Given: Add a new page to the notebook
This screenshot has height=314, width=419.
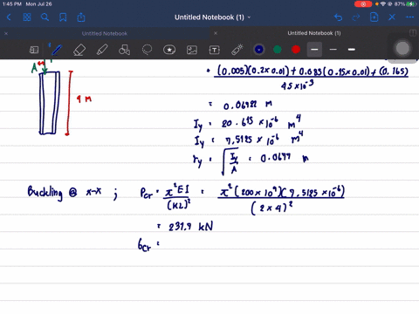Looking at the screenshot, I should click(x=374, y=17).
